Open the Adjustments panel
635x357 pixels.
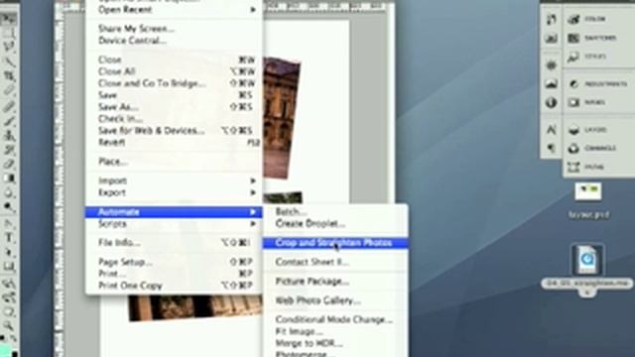coord(597,84)
